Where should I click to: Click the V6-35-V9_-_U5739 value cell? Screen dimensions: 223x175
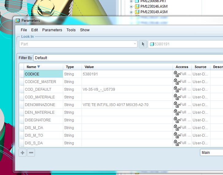pyautogui.click(x=127, y=89)
